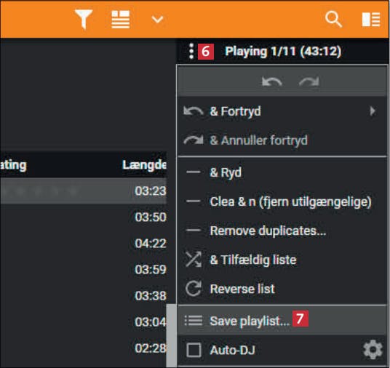The height and width of the screenshot is (368, 390).
Task: Open the filter funnel icon
Action: [84, 19]
